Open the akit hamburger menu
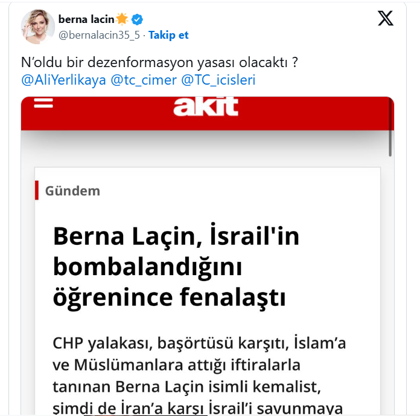 pos(43,103)
